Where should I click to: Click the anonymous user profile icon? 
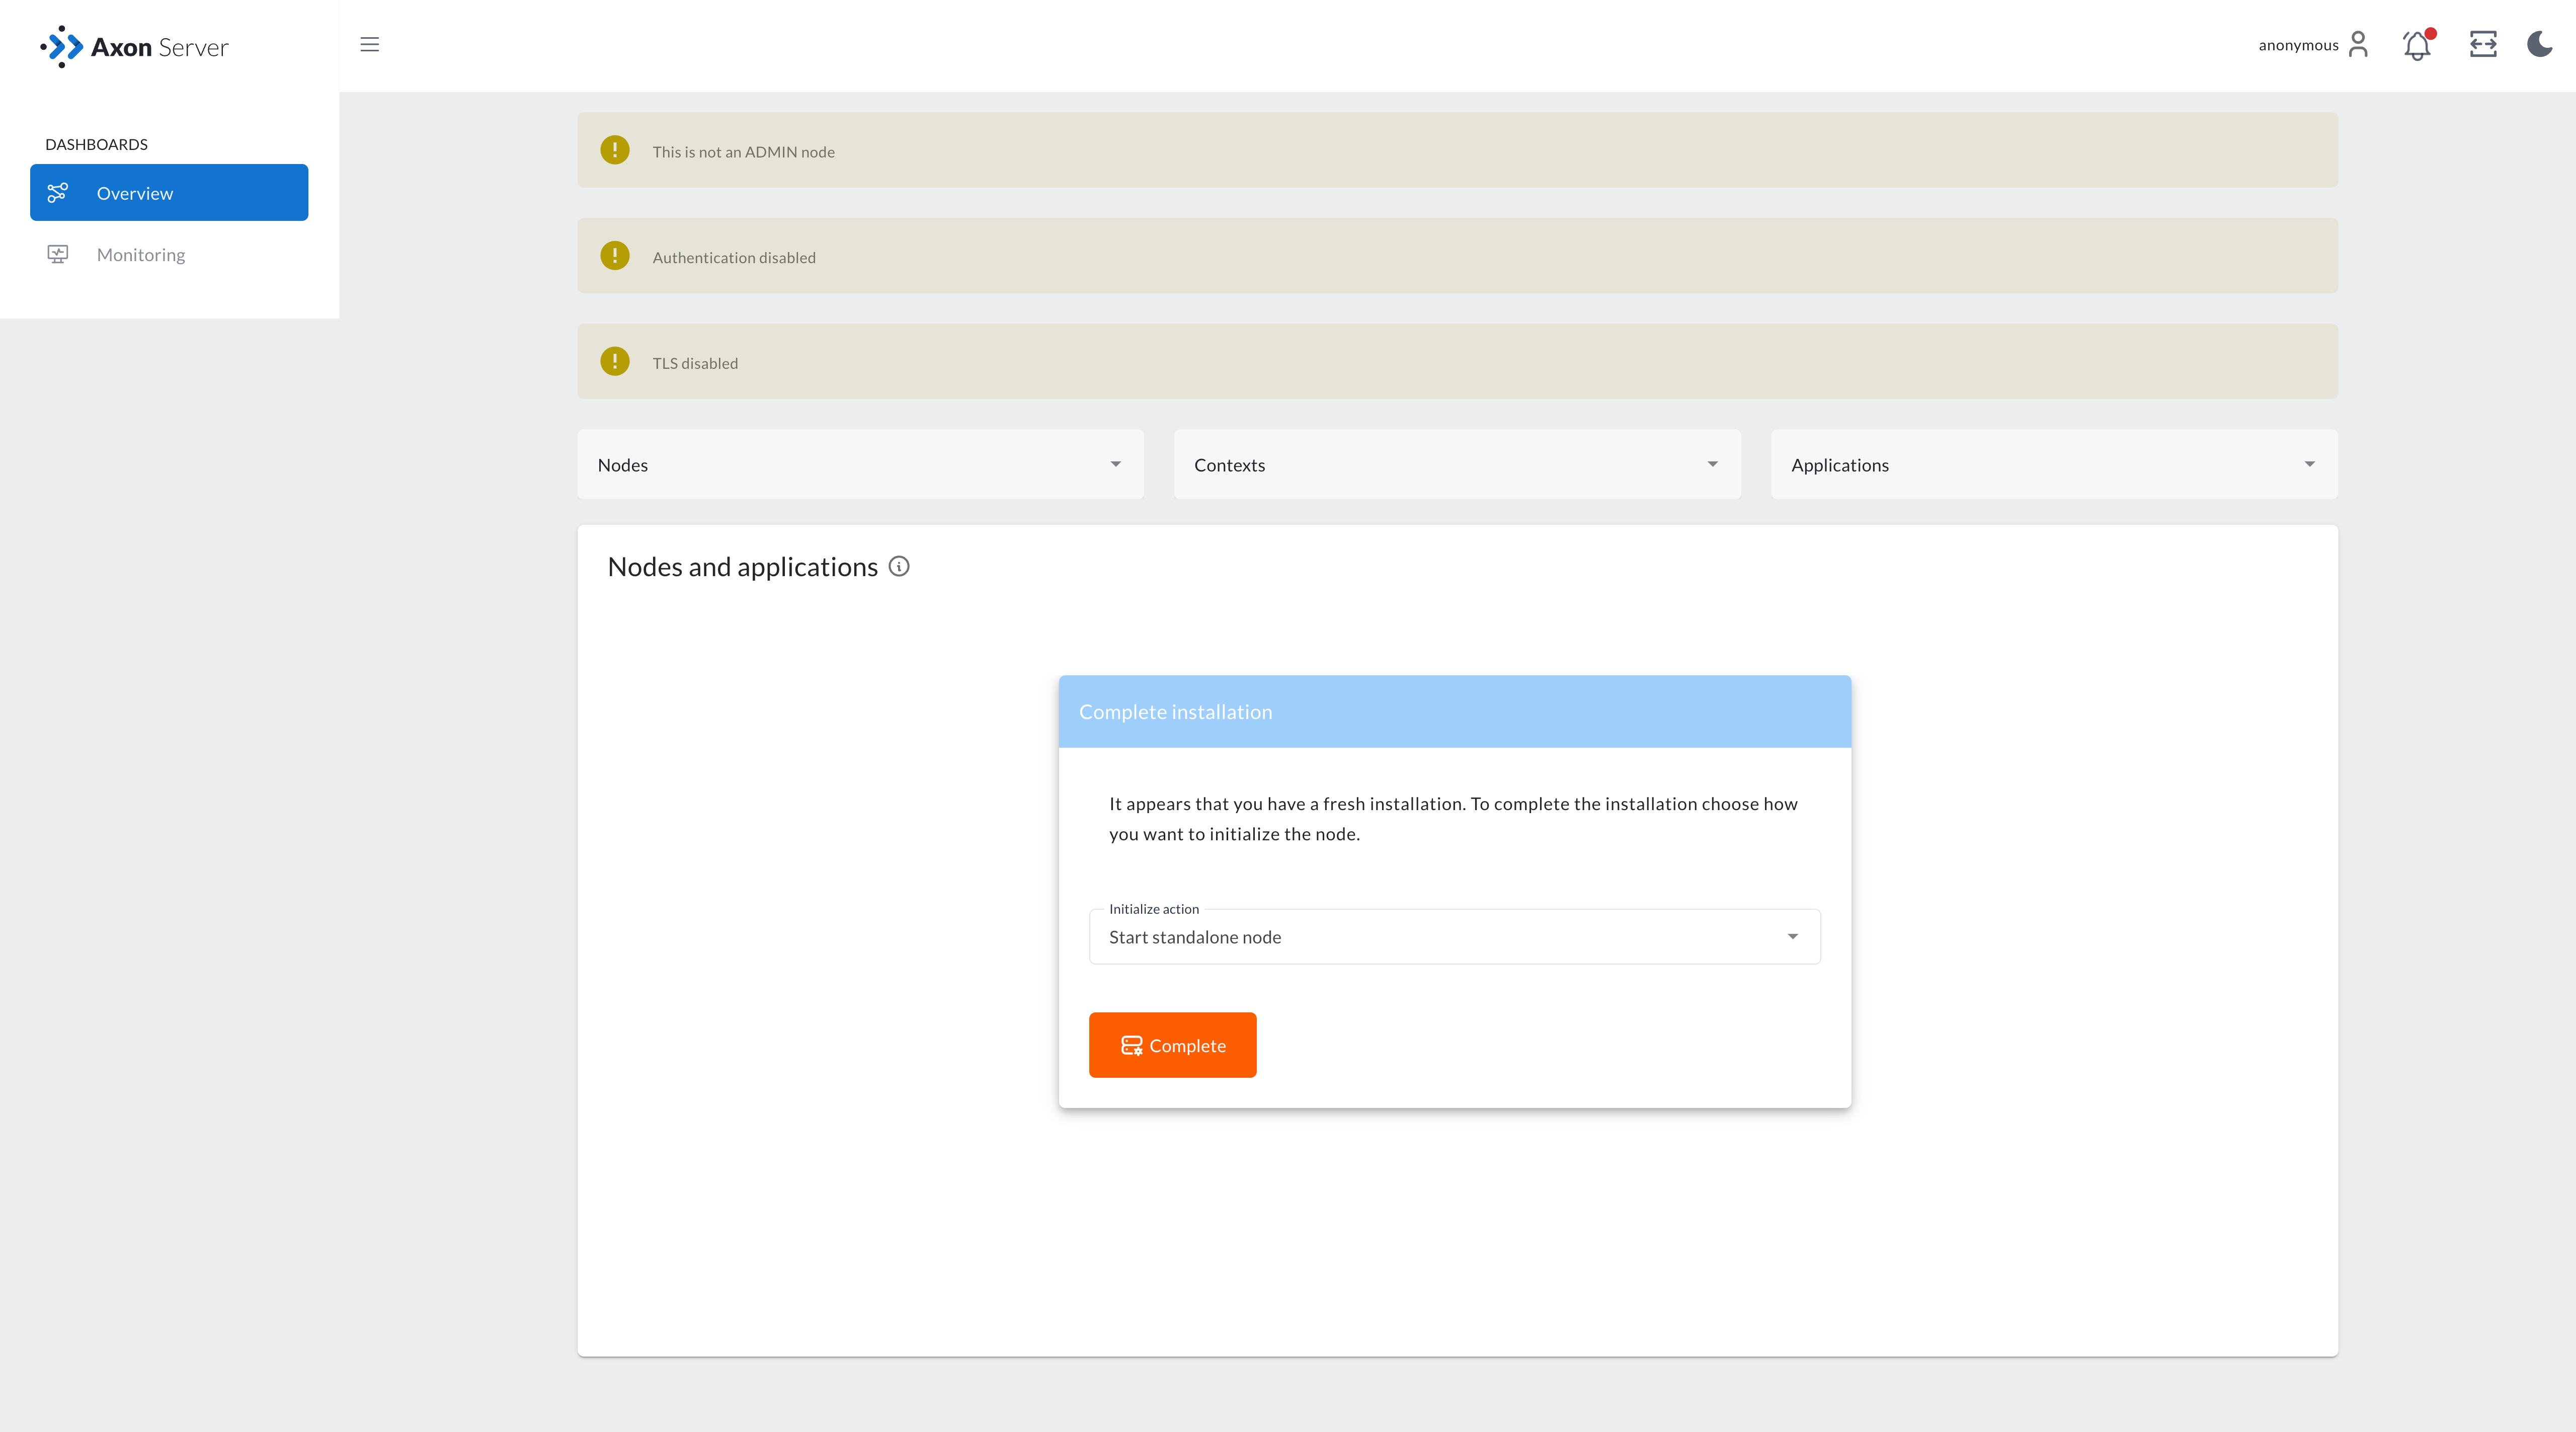coord(2358,45)
